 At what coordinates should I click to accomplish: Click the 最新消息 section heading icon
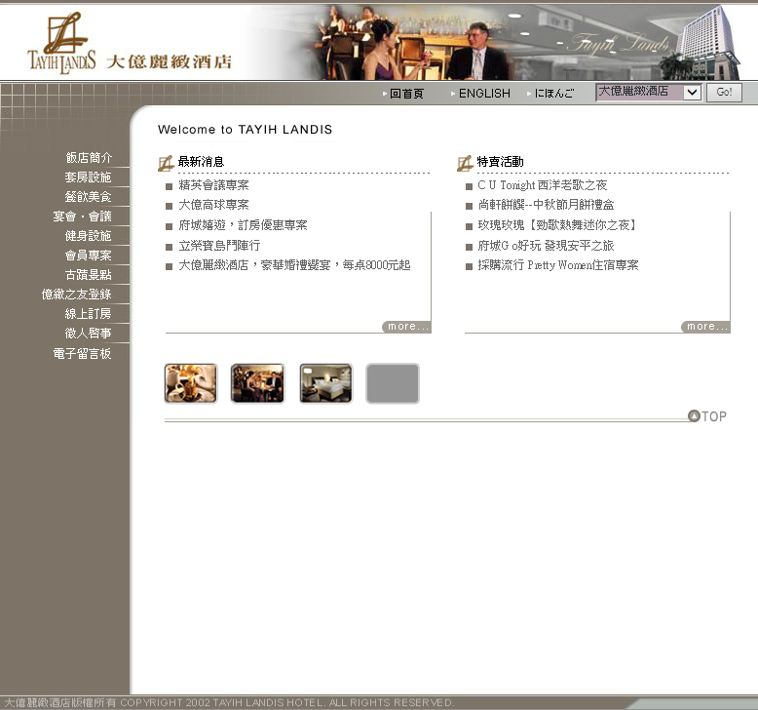(166, 163)
